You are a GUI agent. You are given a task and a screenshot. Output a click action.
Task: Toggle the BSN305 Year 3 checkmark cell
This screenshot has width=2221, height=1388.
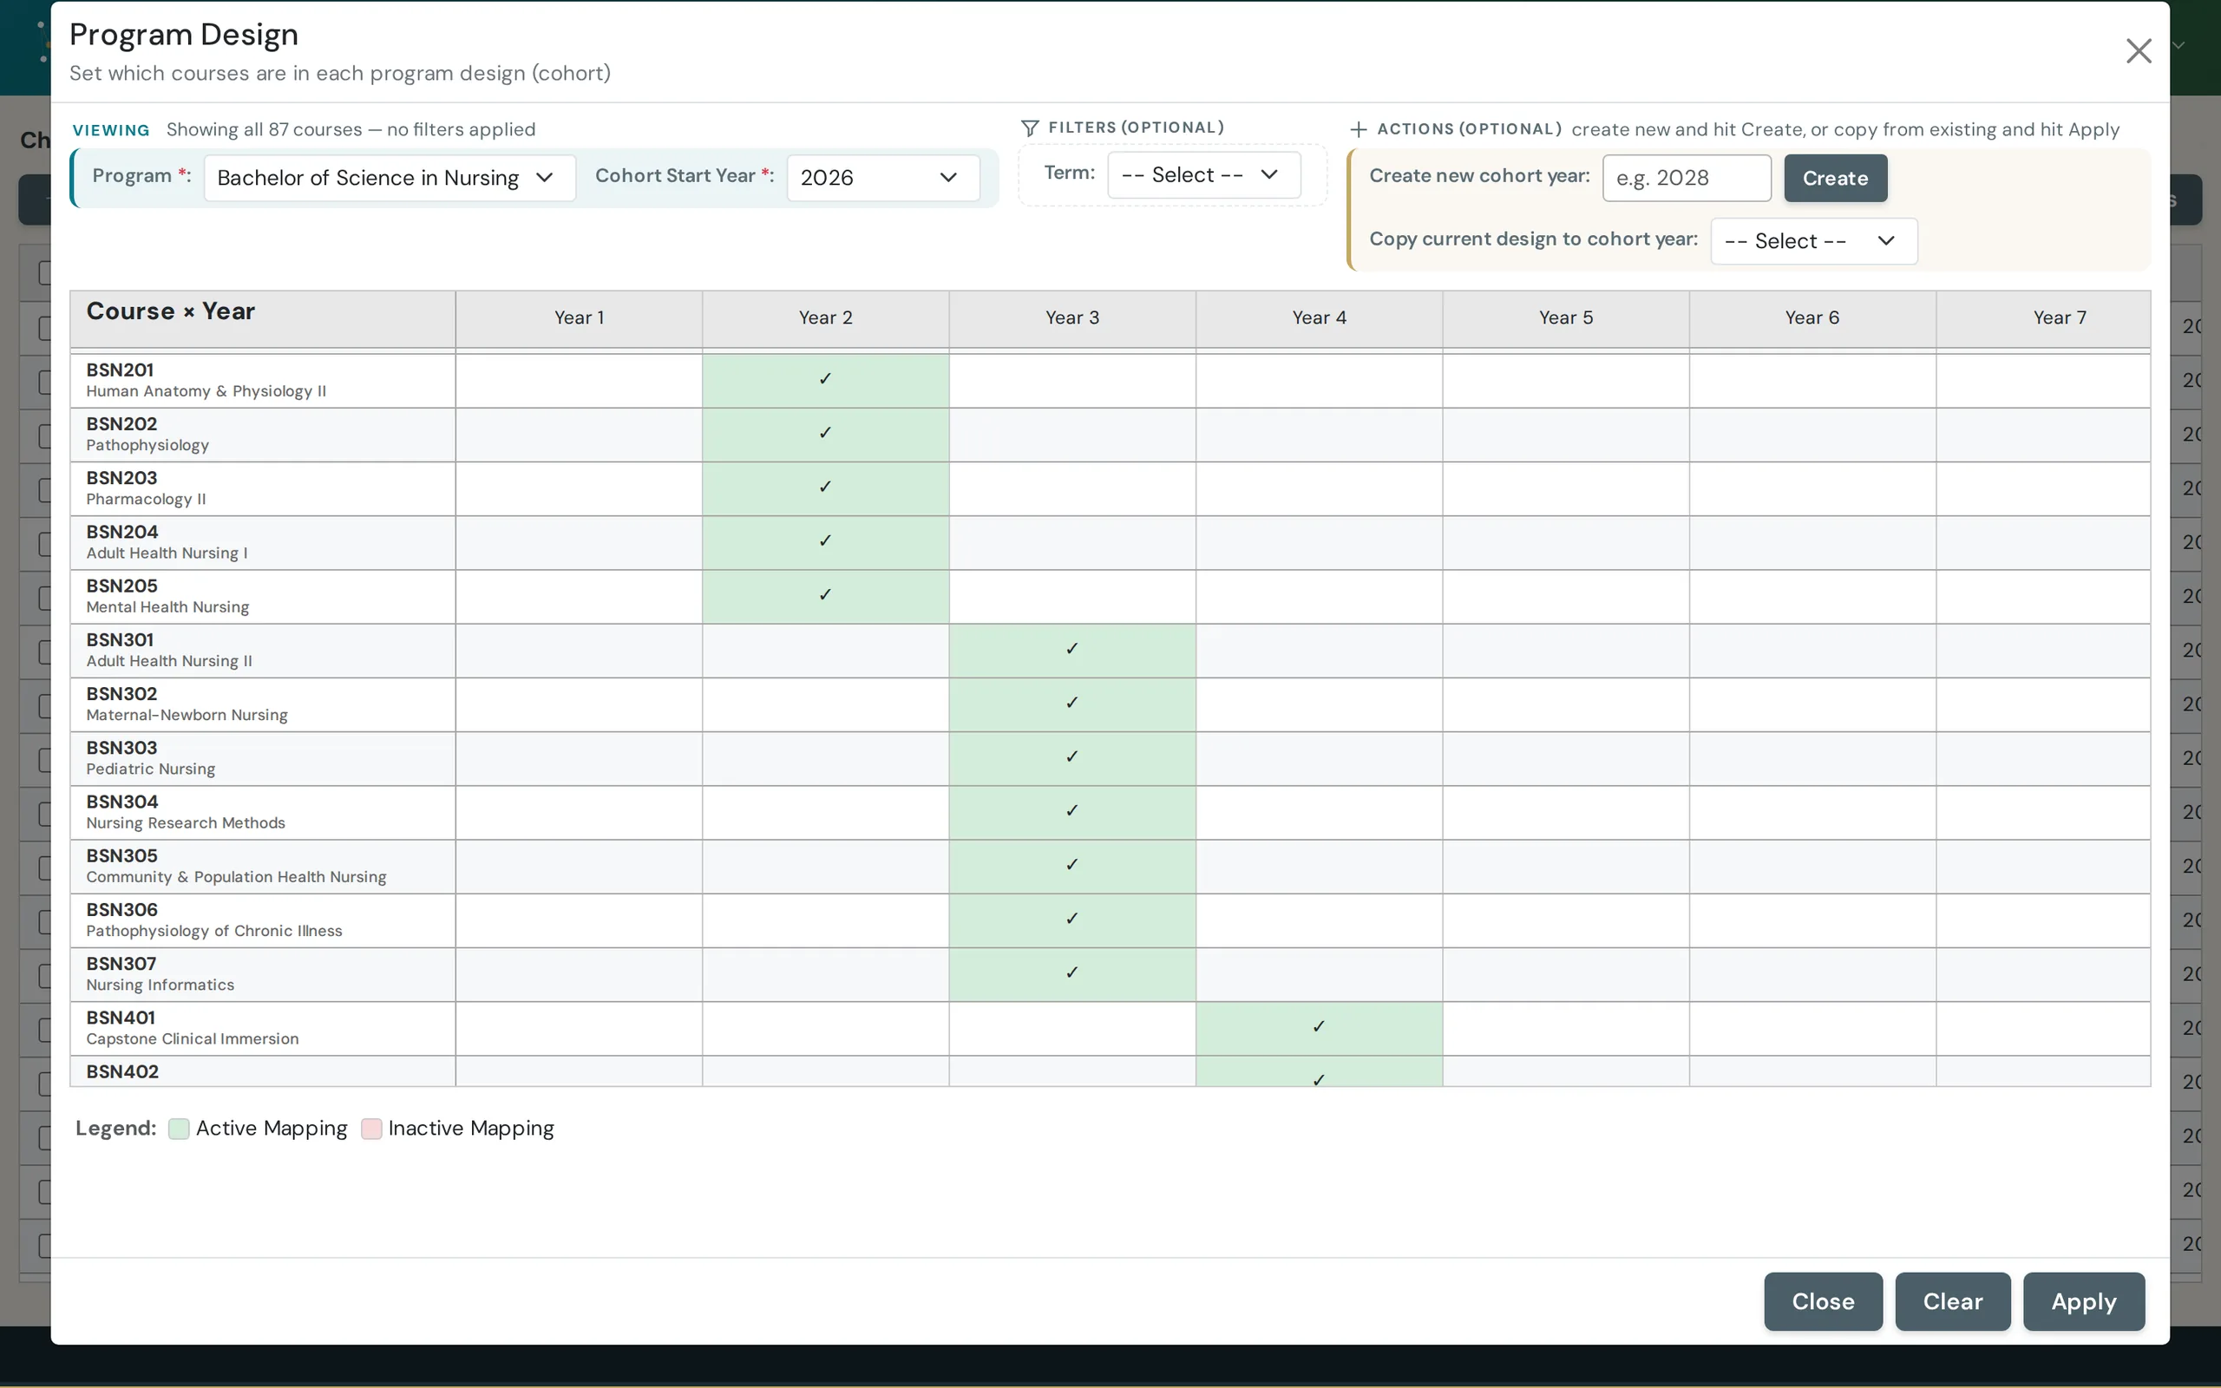pos(1072,867)
